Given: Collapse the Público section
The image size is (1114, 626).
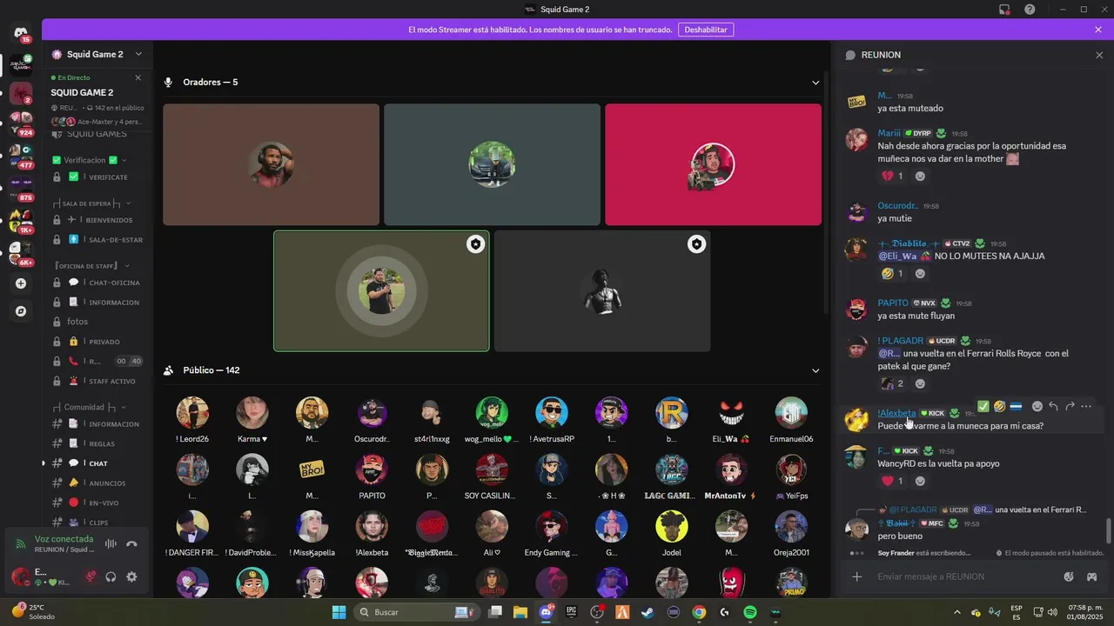Looking at the screenshot, I should pos(815,370).
